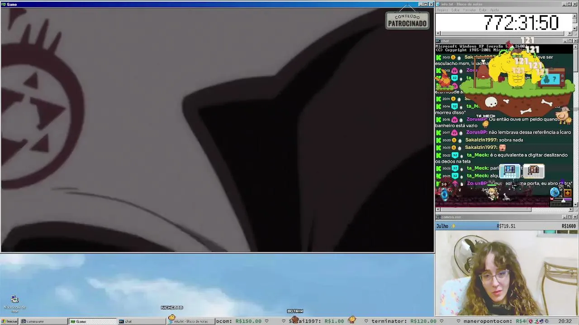Select the Game taskbar button
The width and height of the screenshot is (579, 325).
pos(92,321)
